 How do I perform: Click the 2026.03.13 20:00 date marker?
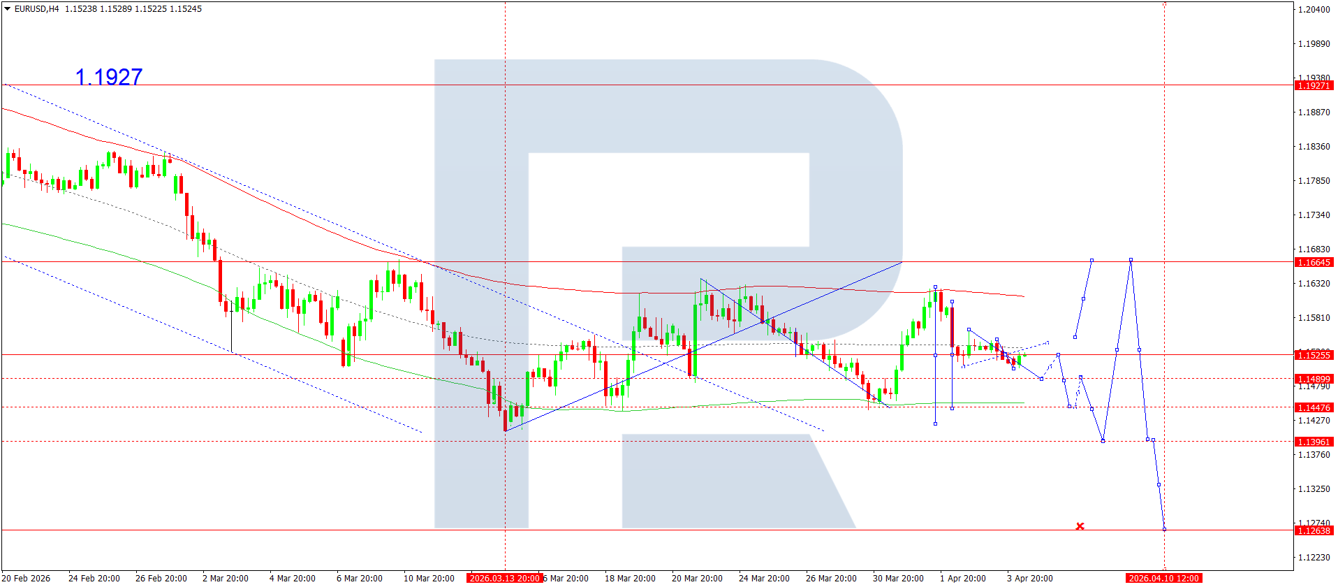504,578
